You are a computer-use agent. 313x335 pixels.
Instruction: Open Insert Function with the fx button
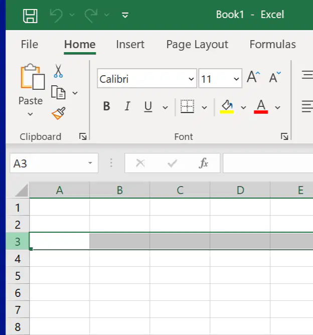(x=203, y=163)
